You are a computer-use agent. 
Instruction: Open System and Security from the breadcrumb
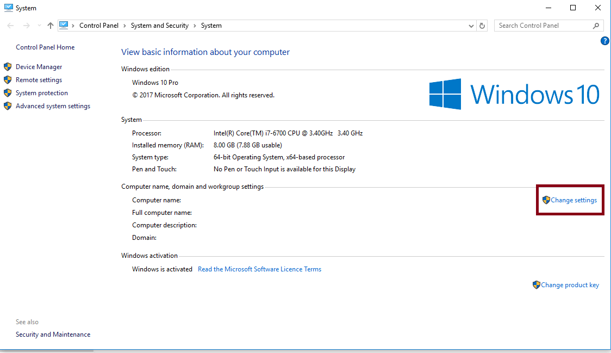click(160, 25)
